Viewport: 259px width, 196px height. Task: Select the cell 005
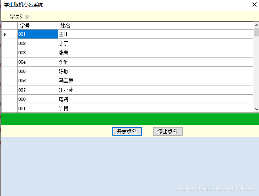coord(38,71)
